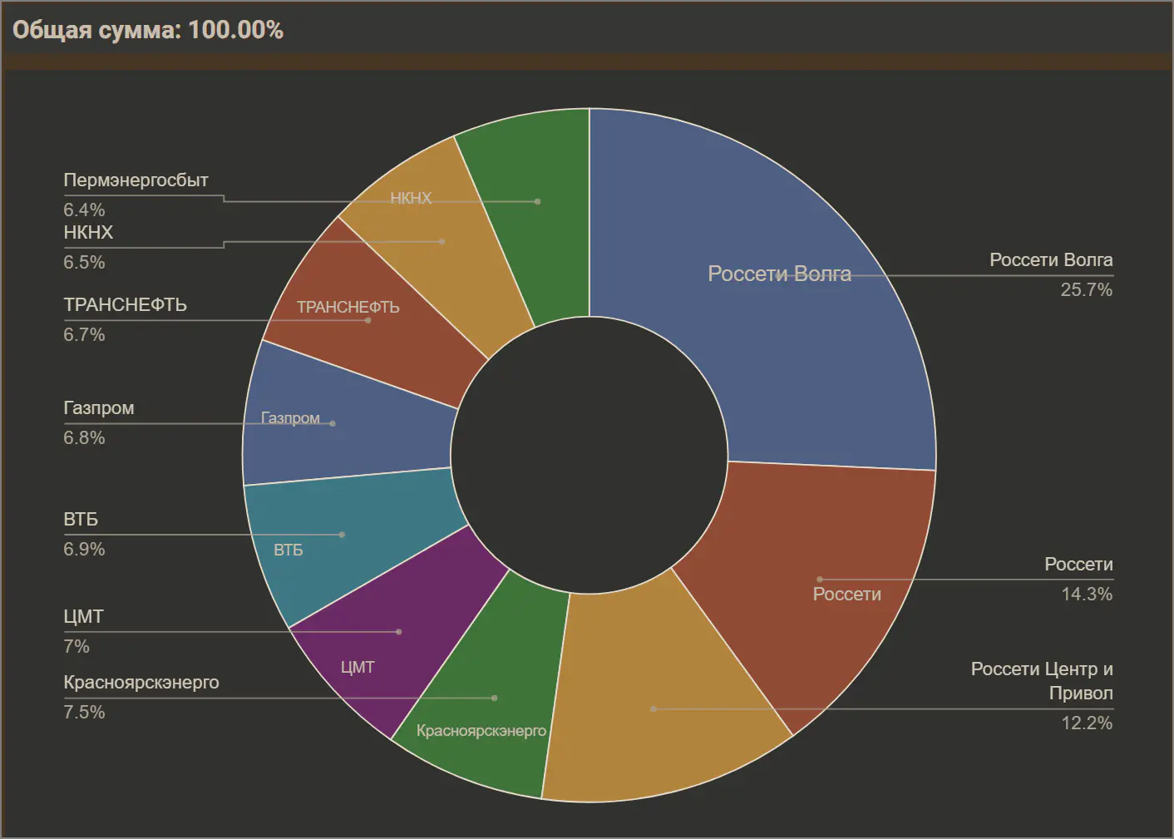
Task: Click the 'ТРАНСНЕФТЬ' label on the left
Action: pyautogui.click(x=125, y=305)
